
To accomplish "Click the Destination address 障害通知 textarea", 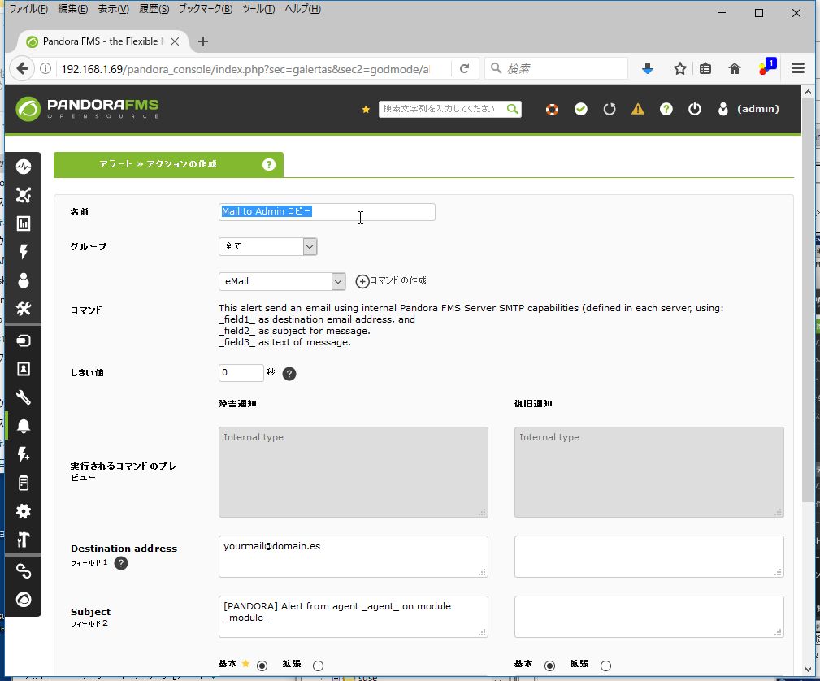I will click(x=354, y=557).
